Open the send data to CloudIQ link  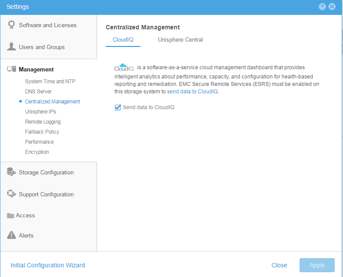pyautogui.click(x=192, y=92)
